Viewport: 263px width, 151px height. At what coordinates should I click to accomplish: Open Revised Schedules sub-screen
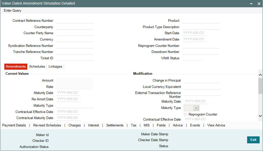(47, 125)
